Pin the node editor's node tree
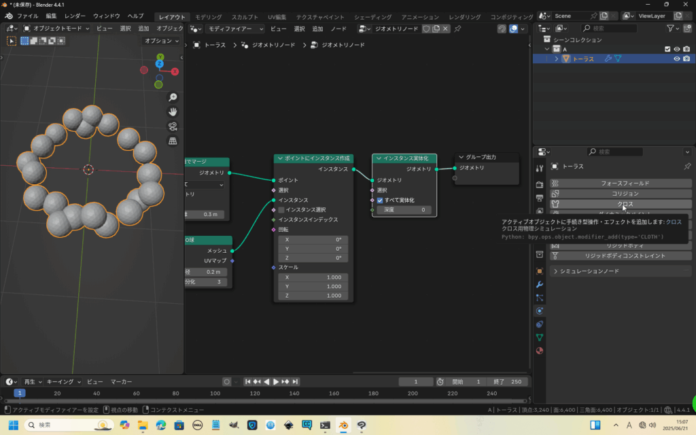Screen dimensions: 696x435 pyautogui.click(x=457, y=29)
